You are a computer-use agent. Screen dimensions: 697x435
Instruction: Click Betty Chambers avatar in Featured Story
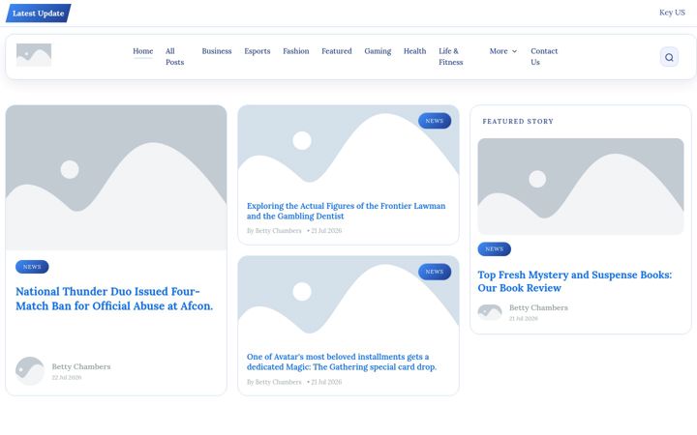(490, 312)
